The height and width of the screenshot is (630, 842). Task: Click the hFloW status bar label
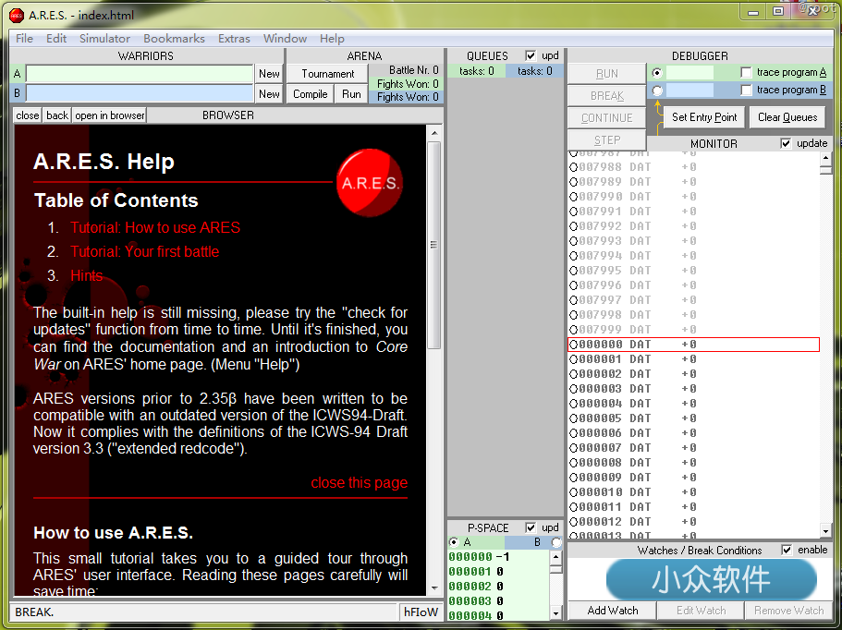(x=421, y=612)
